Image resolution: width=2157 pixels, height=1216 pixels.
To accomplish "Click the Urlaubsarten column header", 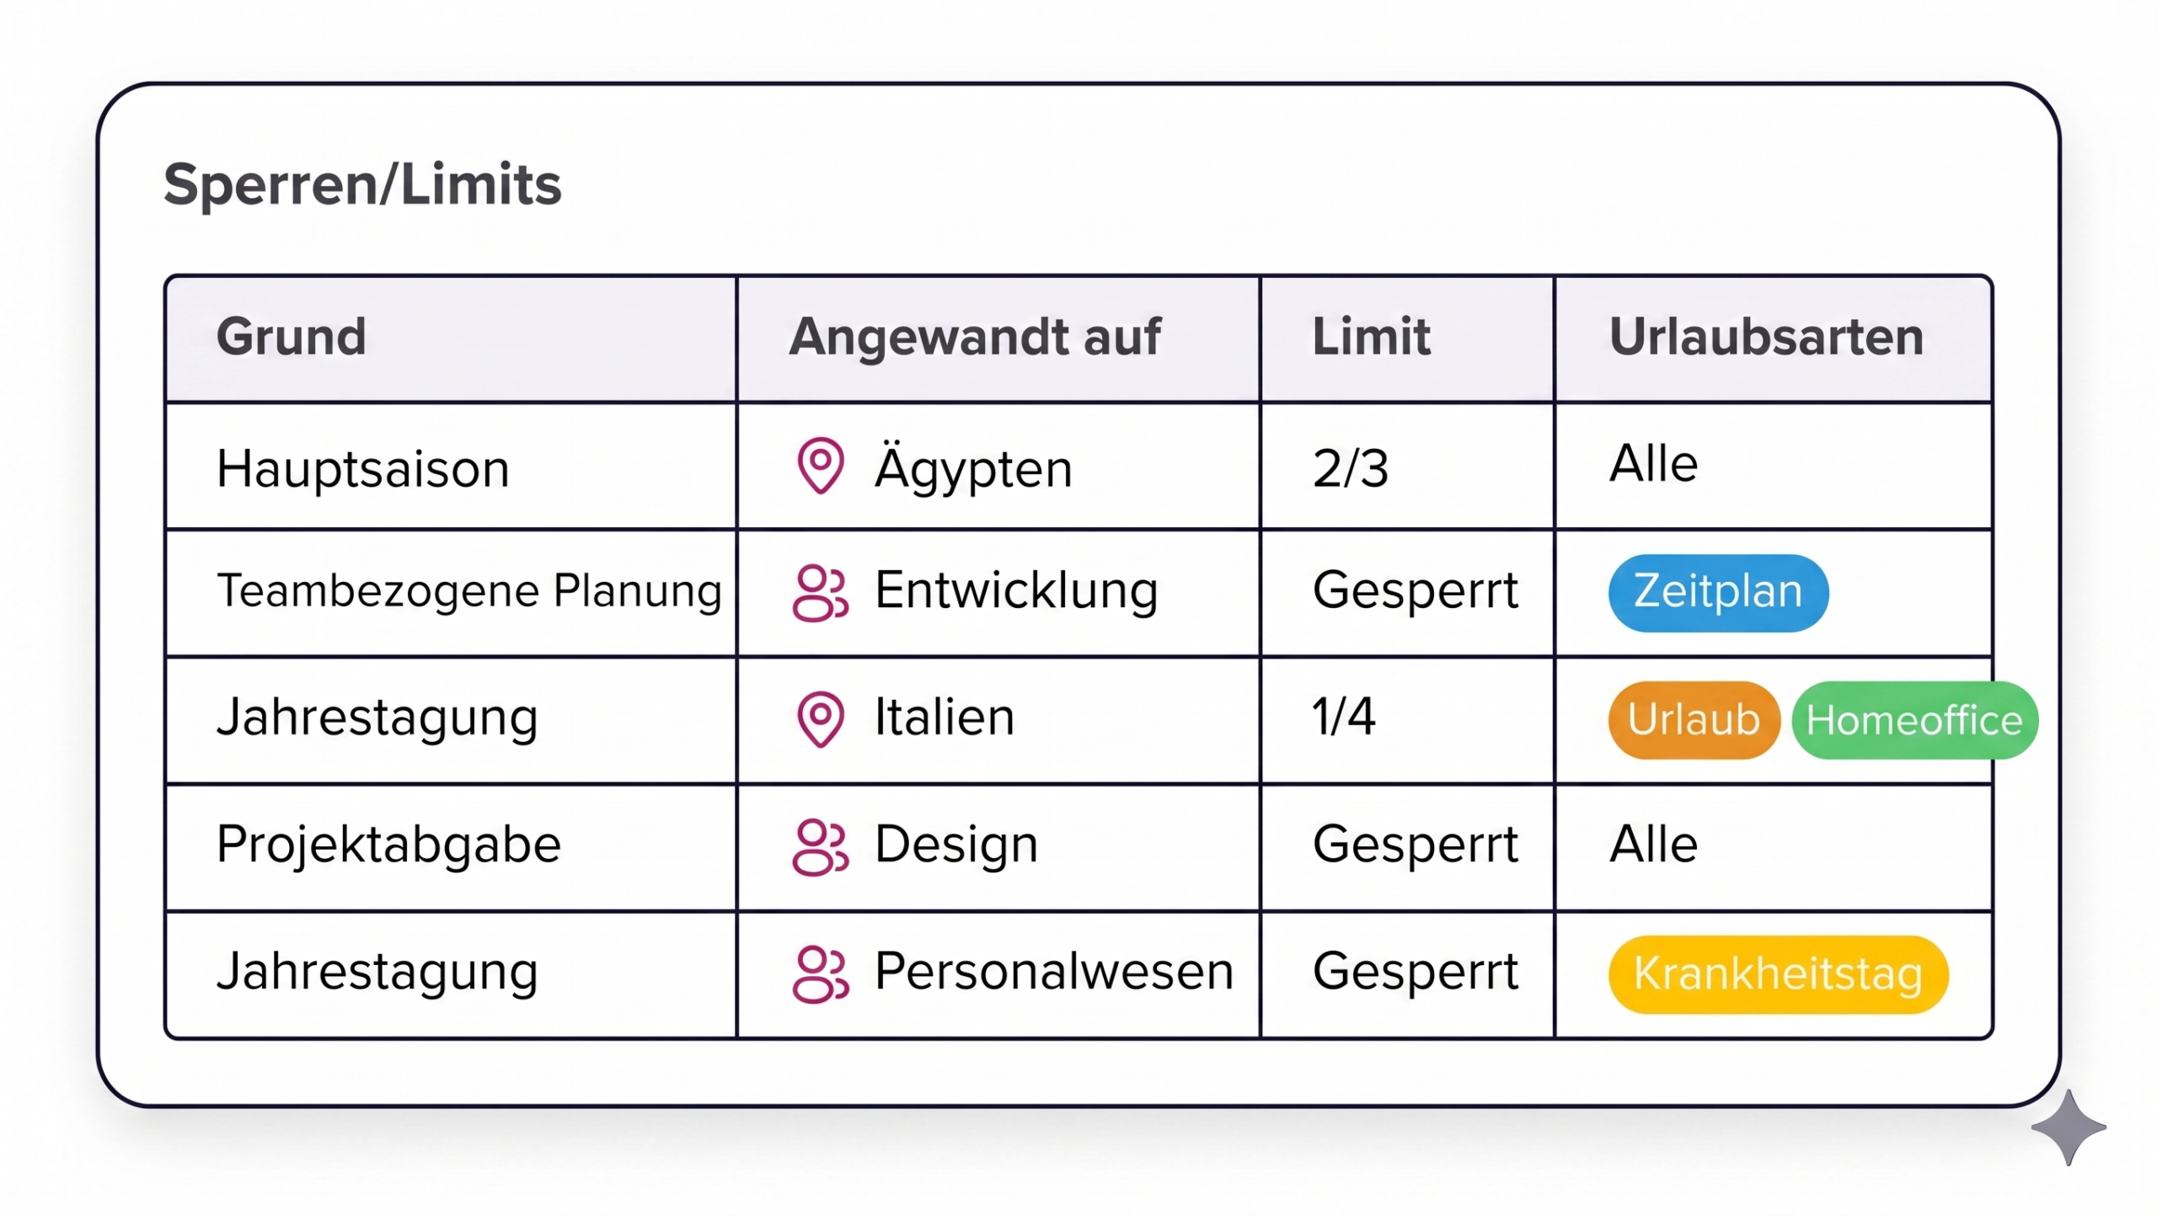I will pyautogui.click(x=1766, y=337).
